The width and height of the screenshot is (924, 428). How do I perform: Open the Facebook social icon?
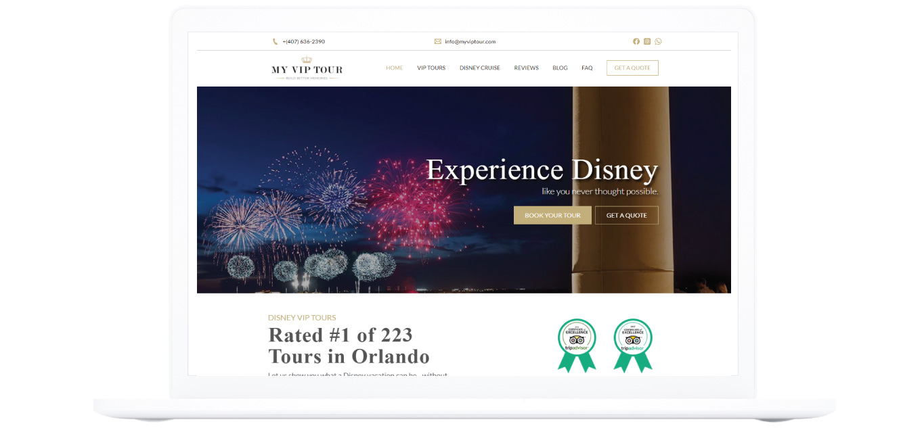tap(636, 41)
